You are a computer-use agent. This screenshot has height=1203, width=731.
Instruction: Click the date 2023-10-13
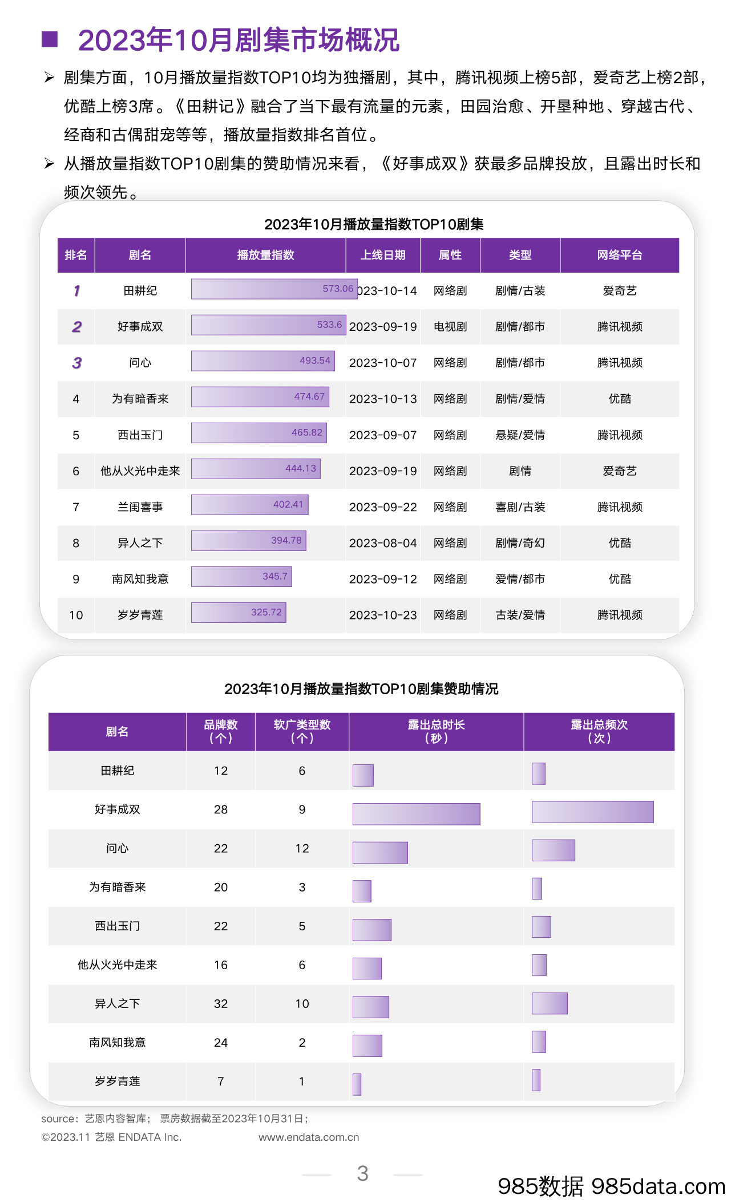click(x=383, y=399)
